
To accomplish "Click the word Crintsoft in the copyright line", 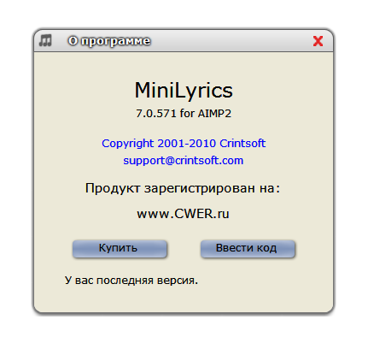I will pos(243,144).
